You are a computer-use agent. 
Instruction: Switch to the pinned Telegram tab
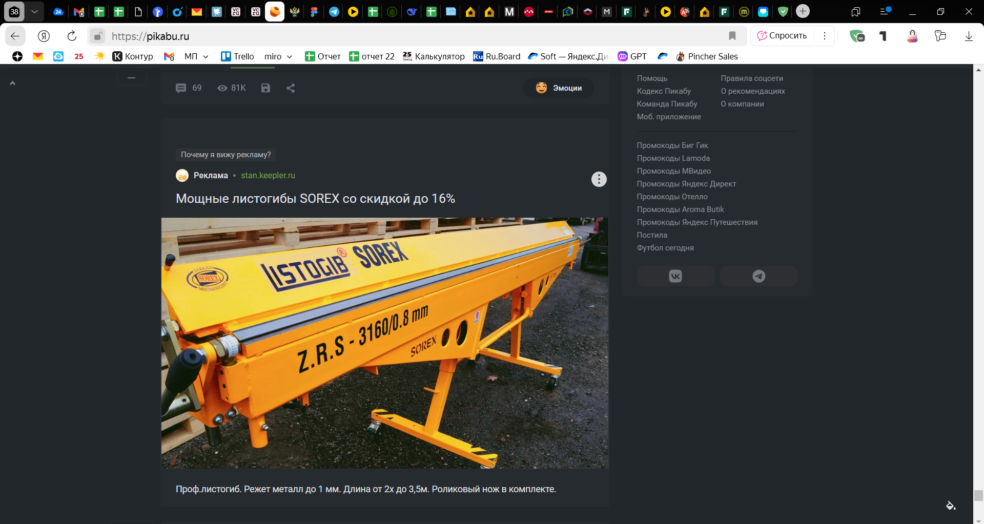[x=334, y=11]
